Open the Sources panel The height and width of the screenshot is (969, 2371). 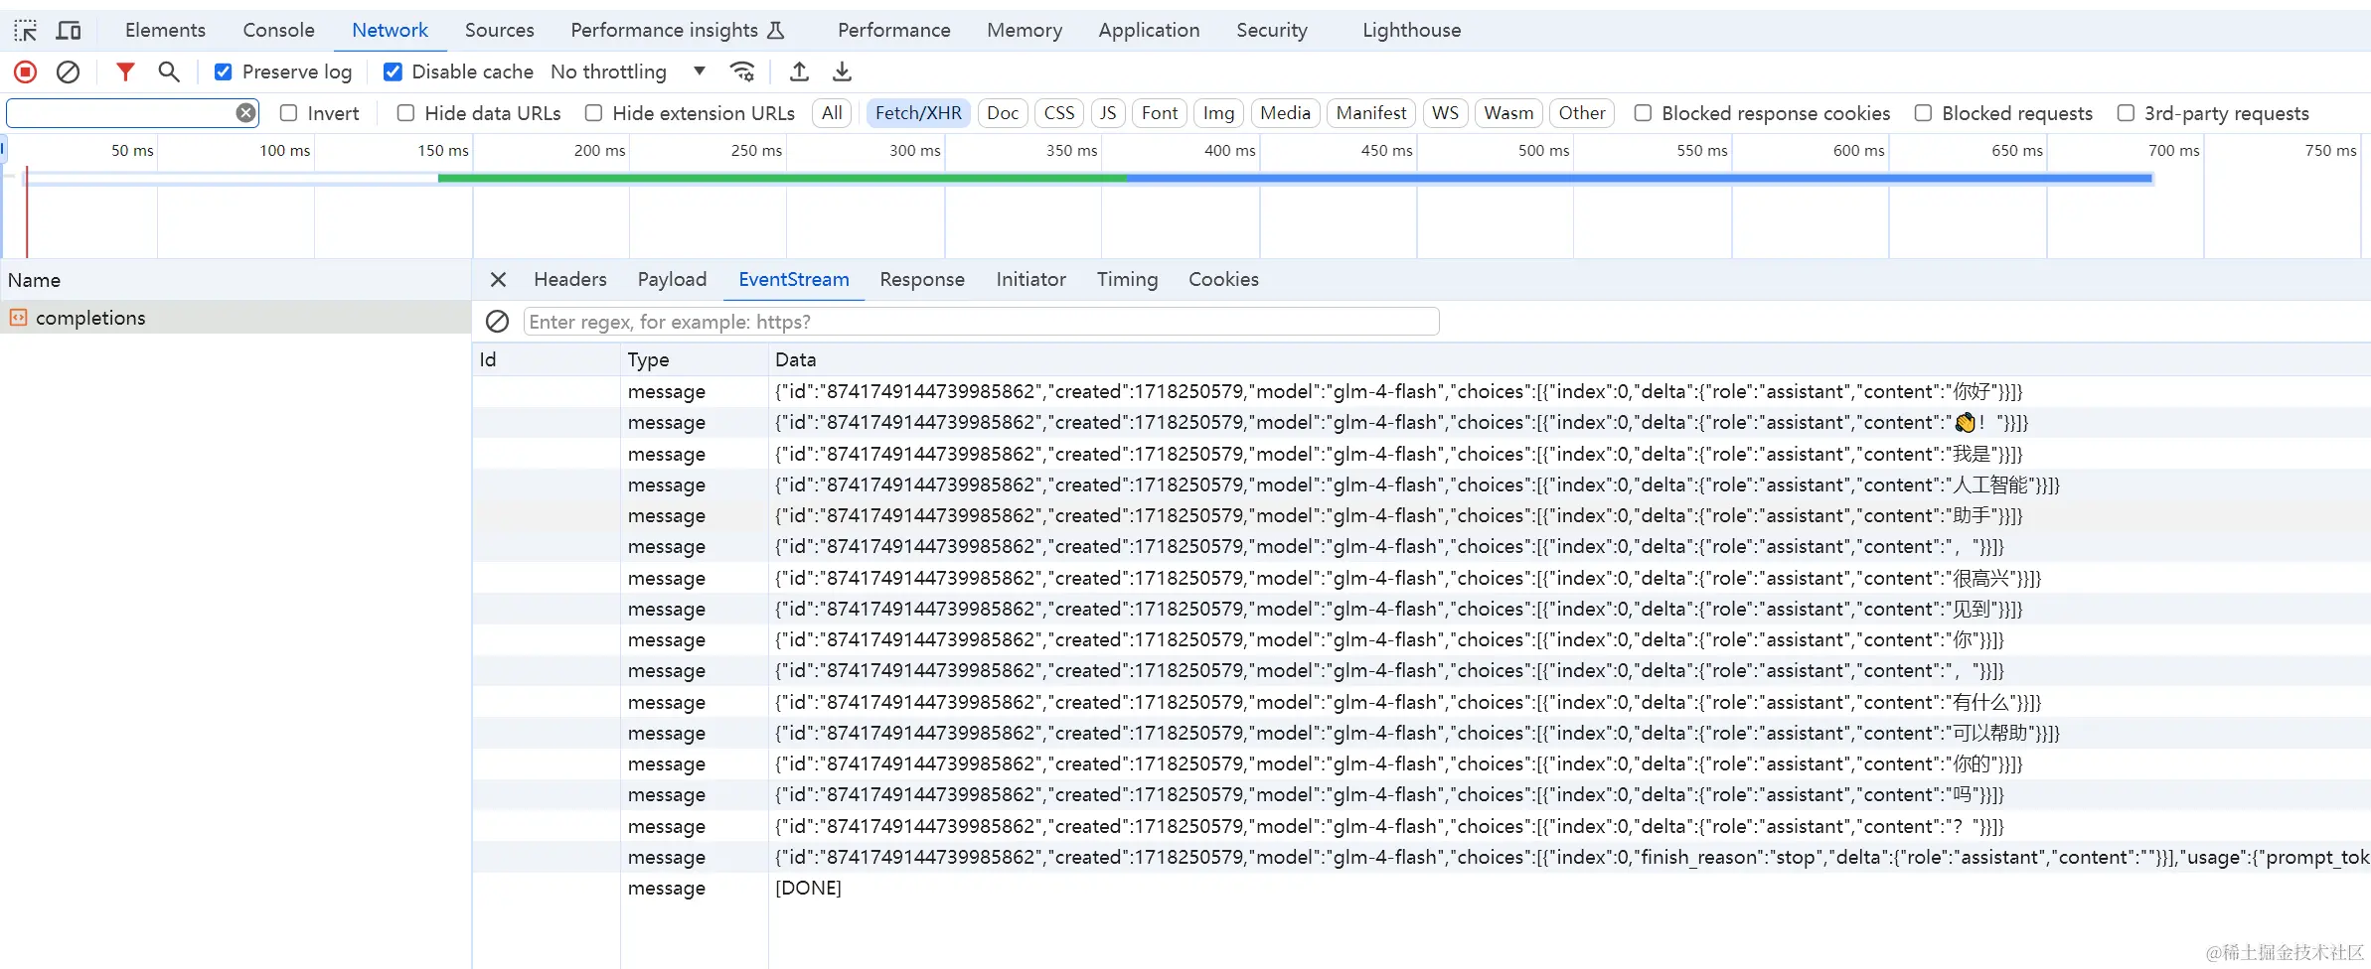pyautogui.click(x=499, y=31)
